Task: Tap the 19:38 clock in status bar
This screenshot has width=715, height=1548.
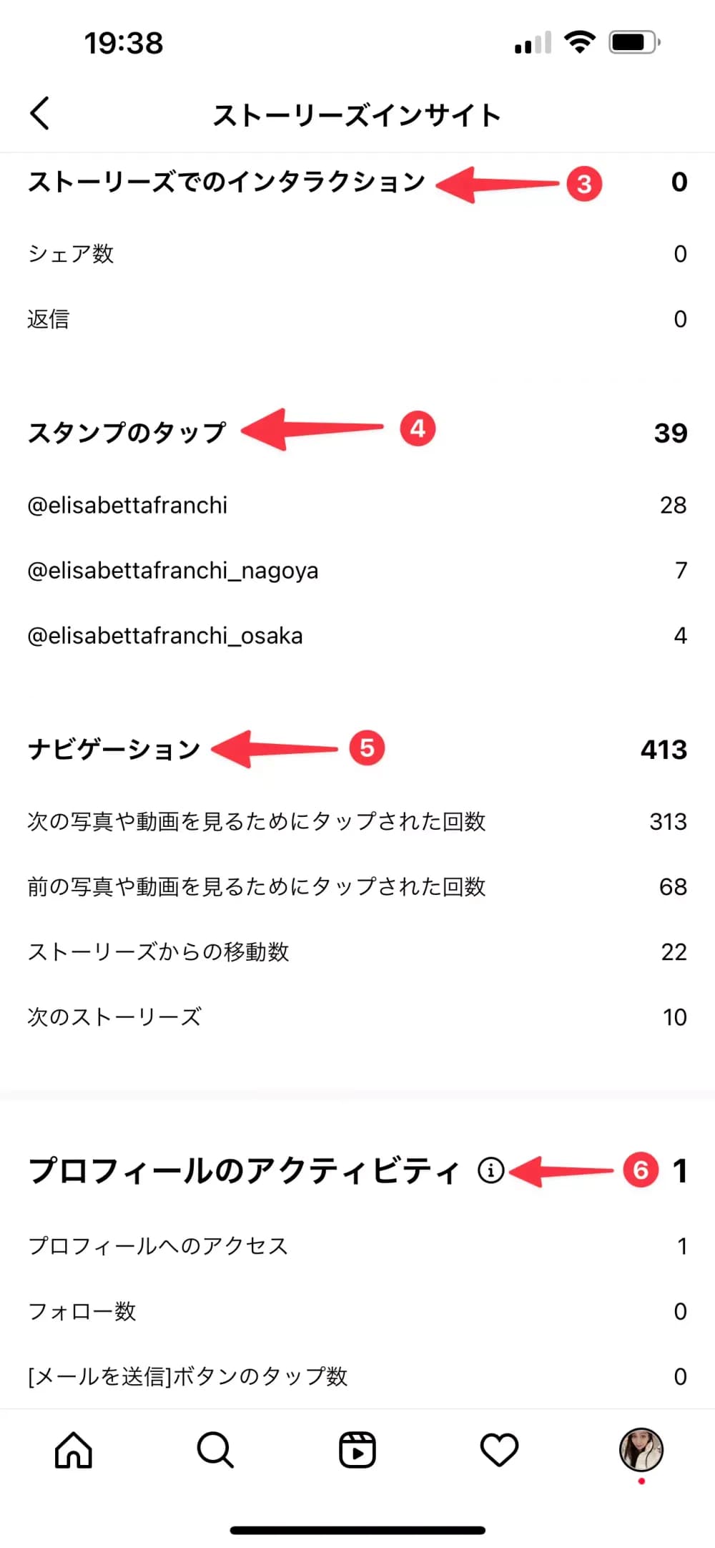Action: coord(124,44)
